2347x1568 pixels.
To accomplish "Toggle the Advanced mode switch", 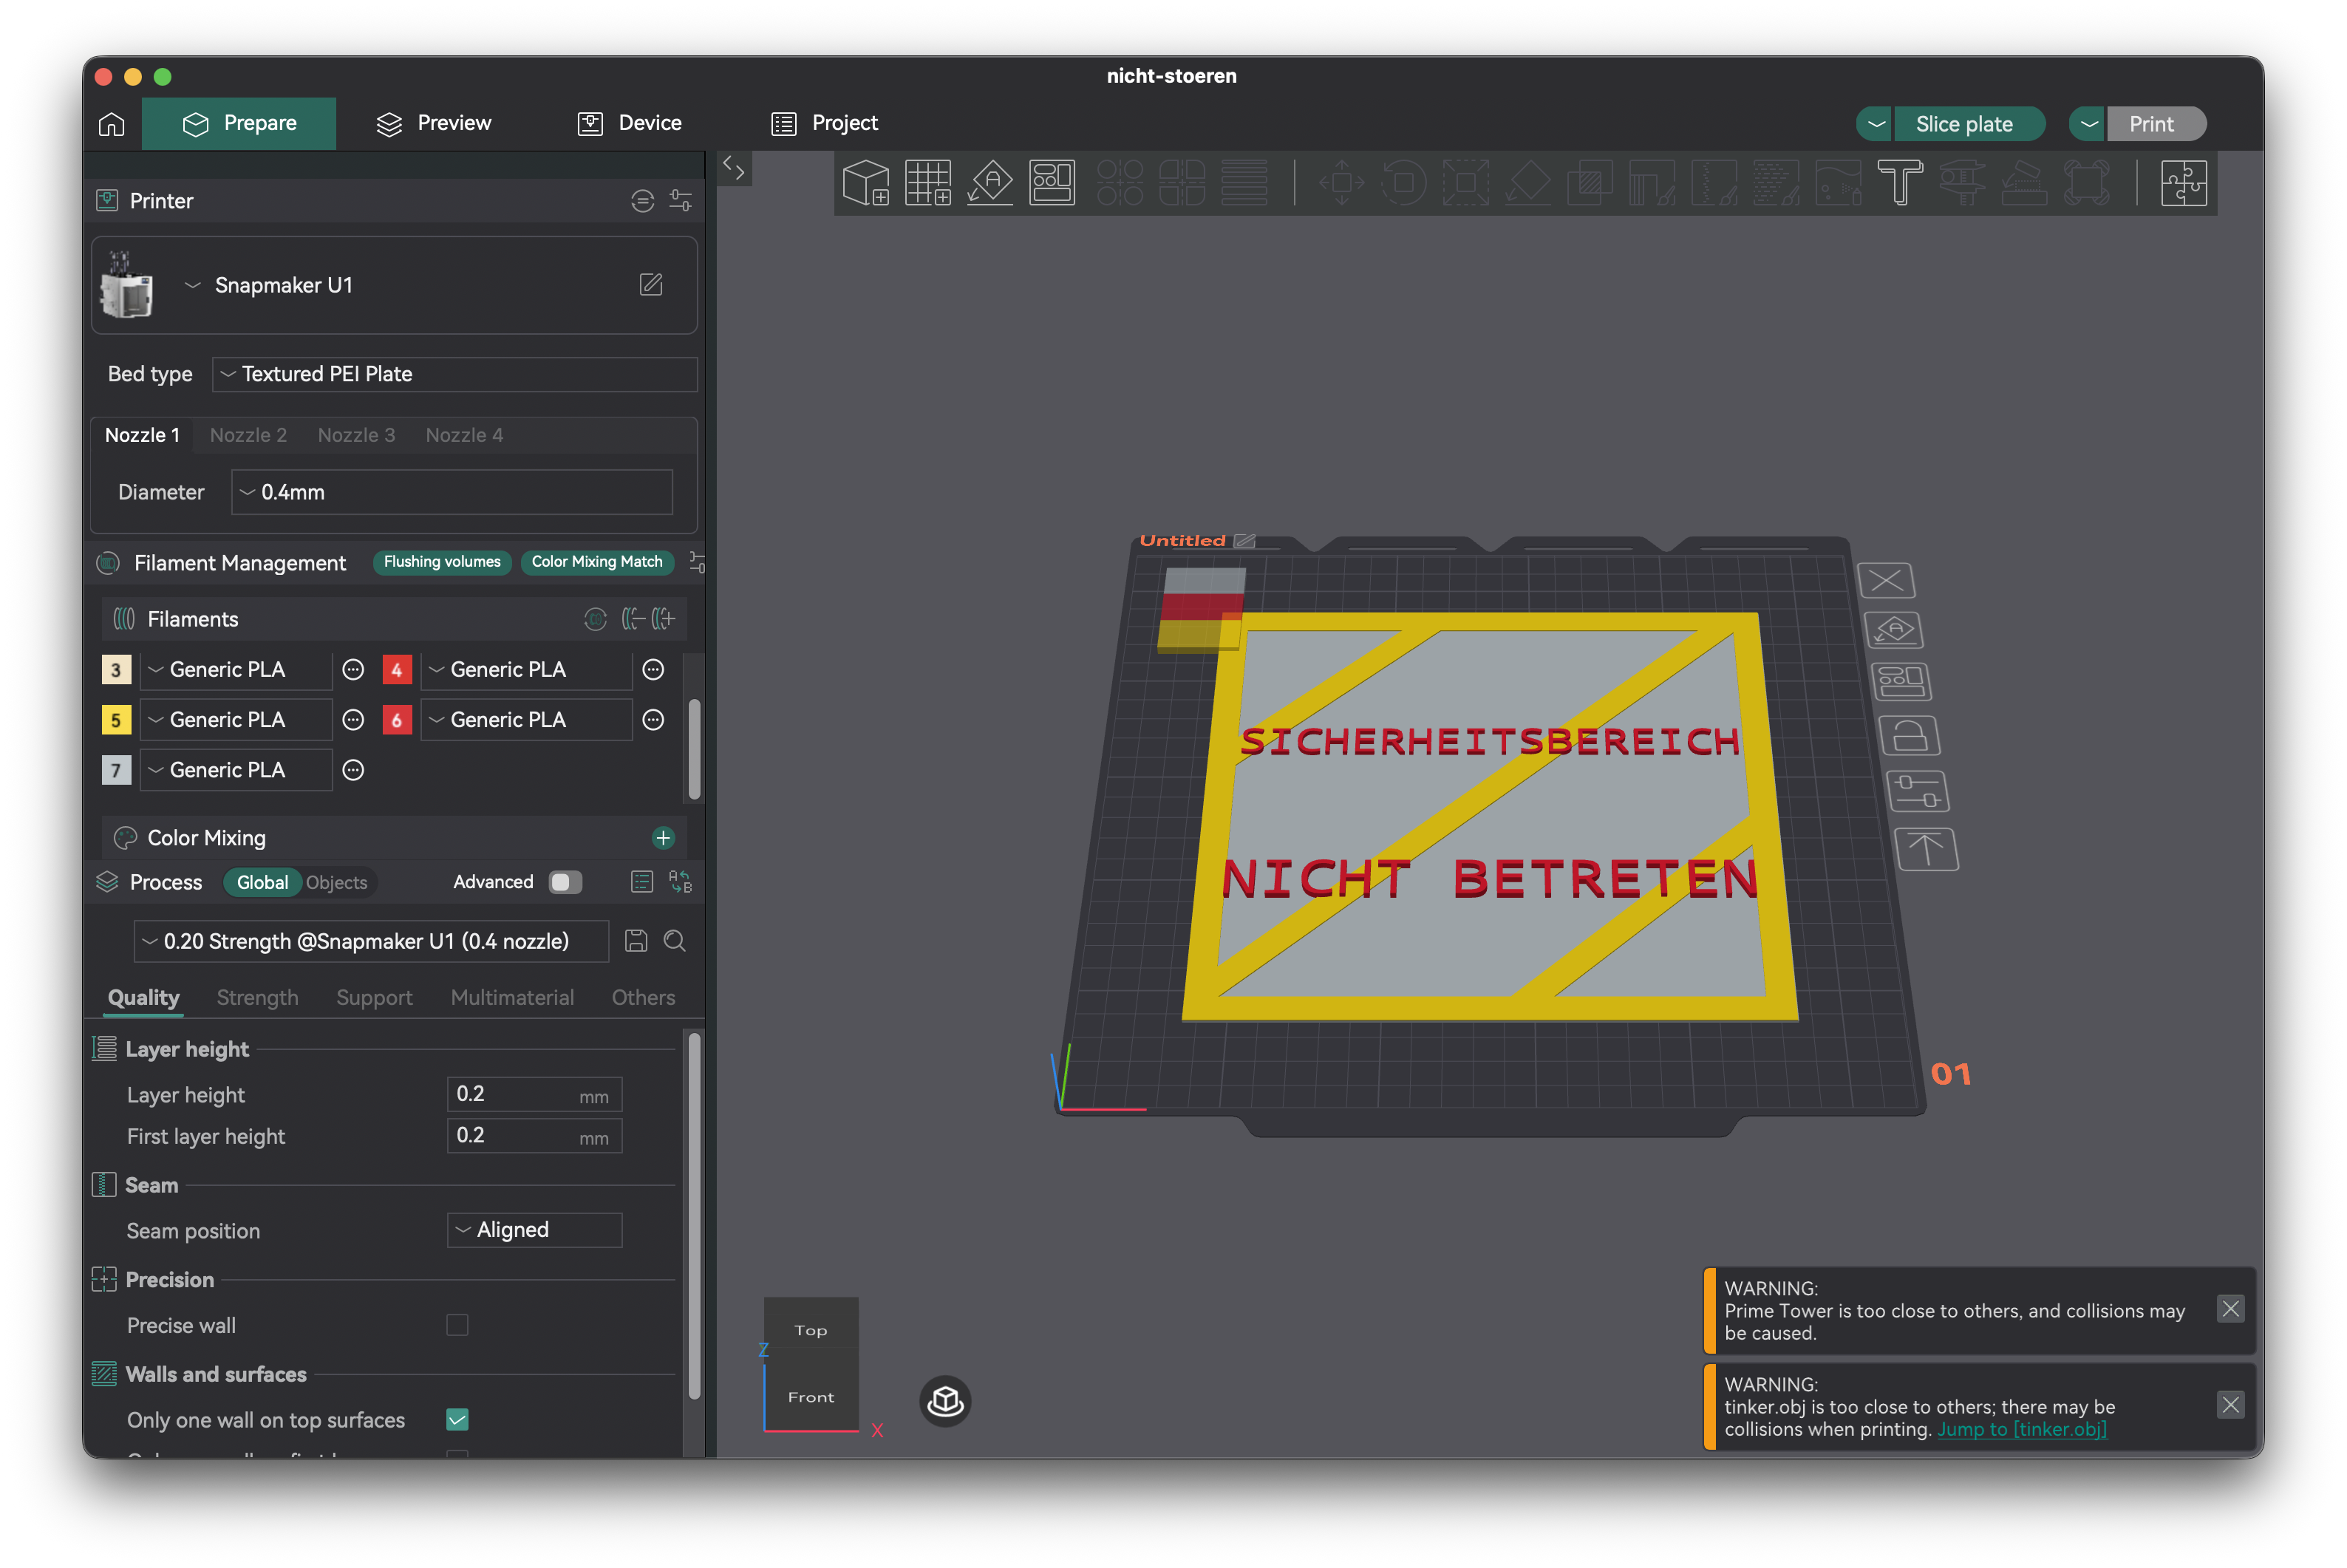I will click(565, 882).
